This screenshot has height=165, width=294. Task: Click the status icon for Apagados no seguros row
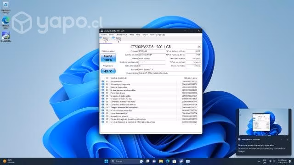[102, 116]
